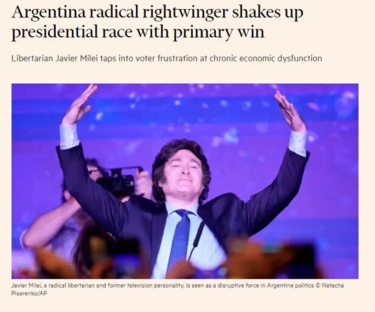Viewport: 375px width, 312px height.
Task: Click "chronic economic dysfunction" in the subheading
Action: pyautogui.click(x=265, y=58)
